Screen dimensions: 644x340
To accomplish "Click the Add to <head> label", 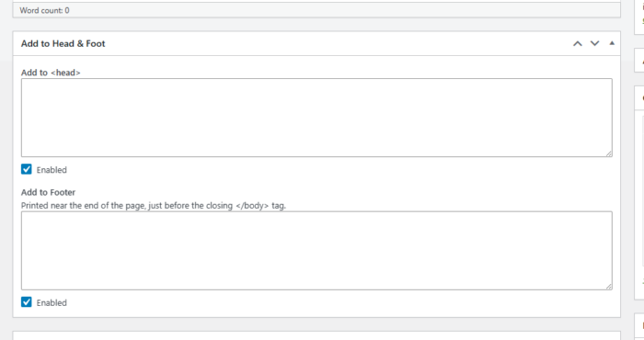I will [x=51, y=73].
